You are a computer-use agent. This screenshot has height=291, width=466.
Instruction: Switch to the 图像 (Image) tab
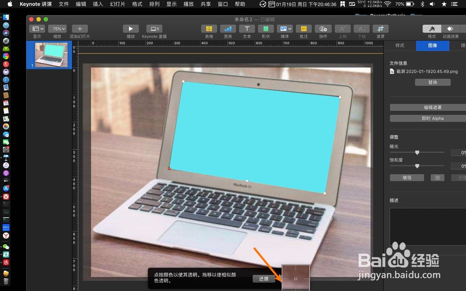[x=432, y=46]
